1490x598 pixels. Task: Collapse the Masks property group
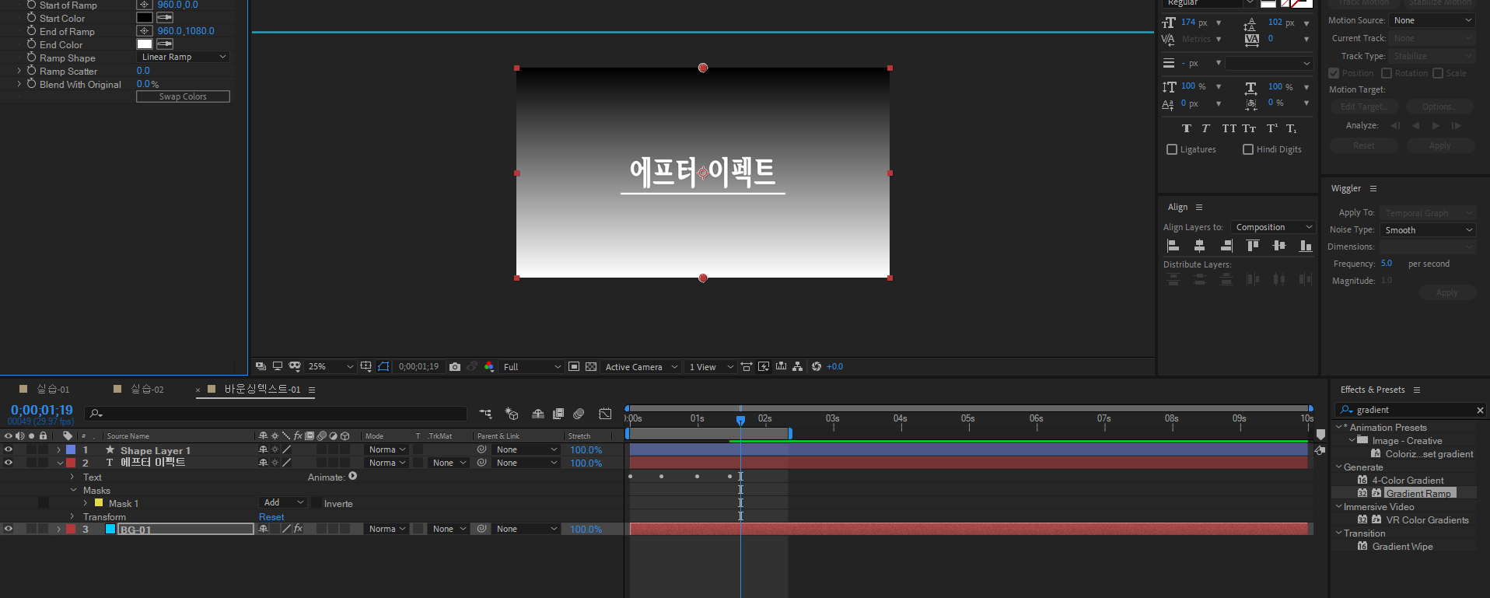73,490
